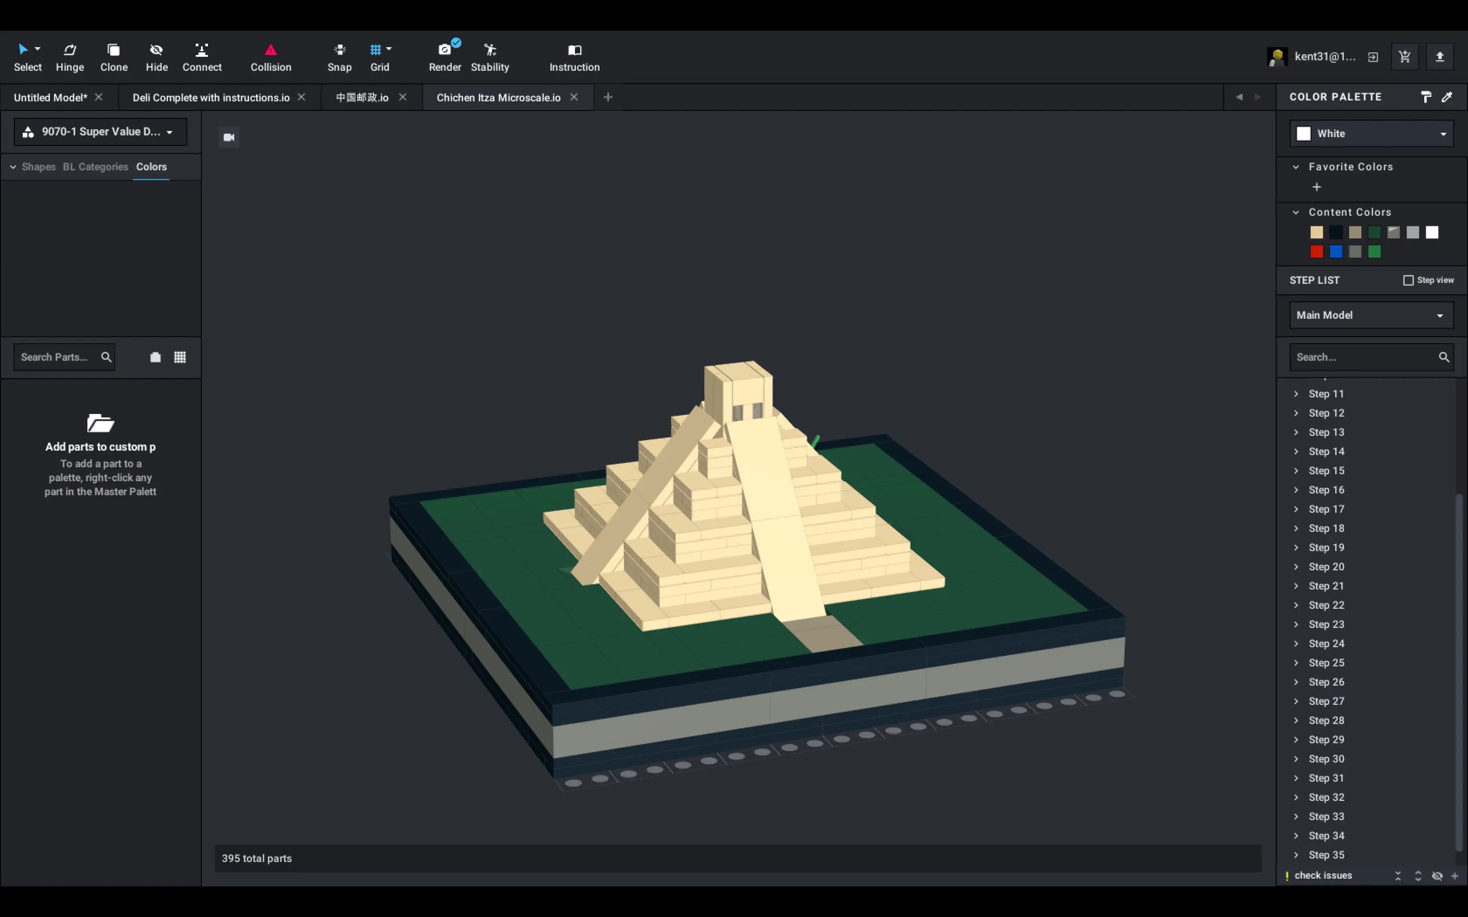This screenshot has height=917, width=1468.
Task: Pick the red color swatch
Action: click(x=1316, y=252)
